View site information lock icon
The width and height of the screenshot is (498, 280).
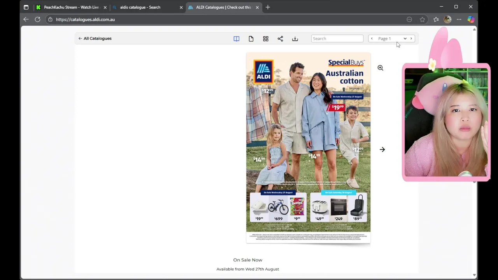pyautogui.click(x=50, y=19)
